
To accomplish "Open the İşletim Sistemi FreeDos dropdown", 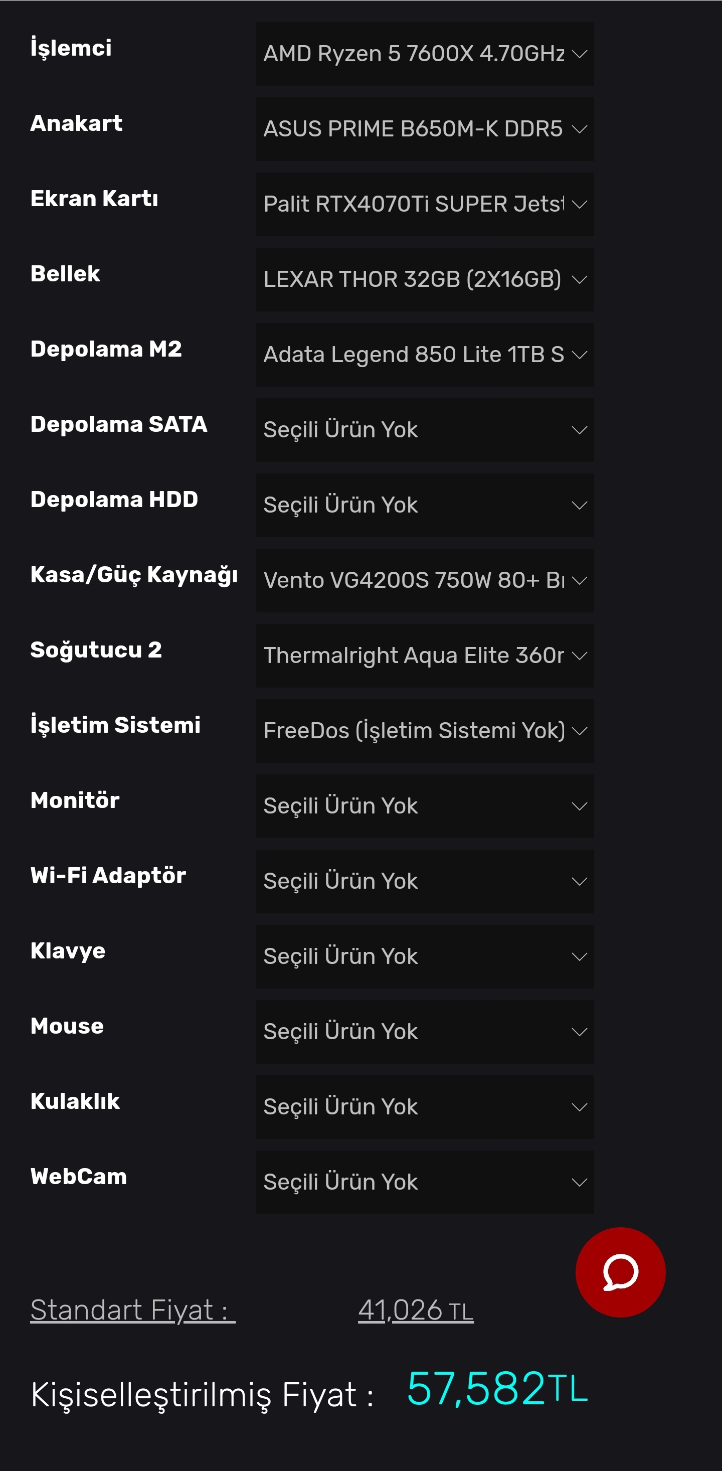I will 424,731.
